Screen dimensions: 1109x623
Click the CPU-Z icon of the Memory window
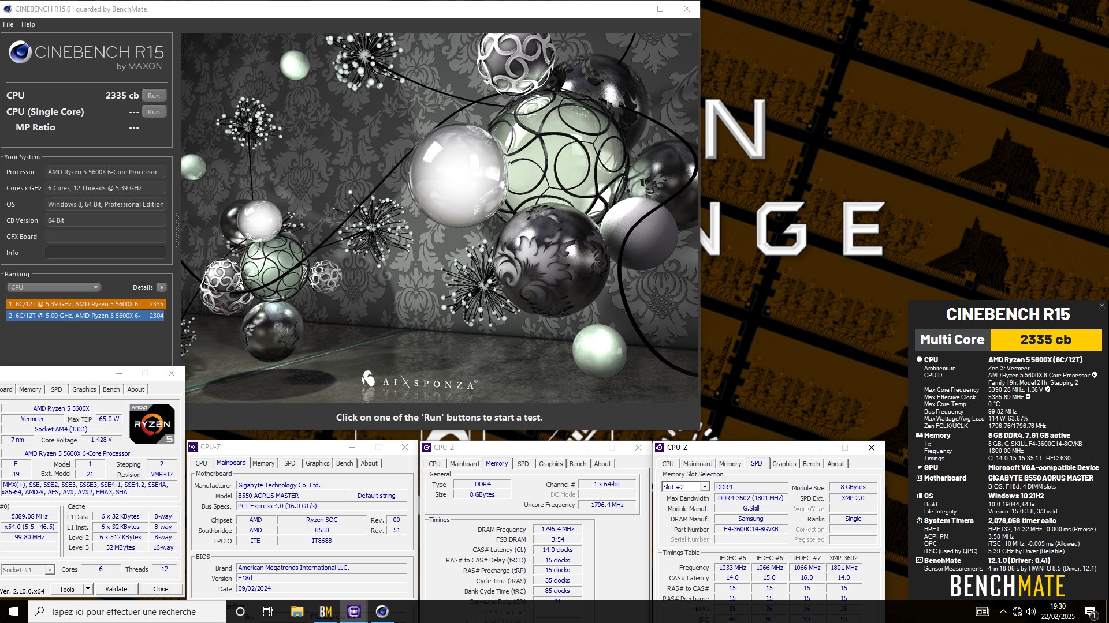coord(426,448)
